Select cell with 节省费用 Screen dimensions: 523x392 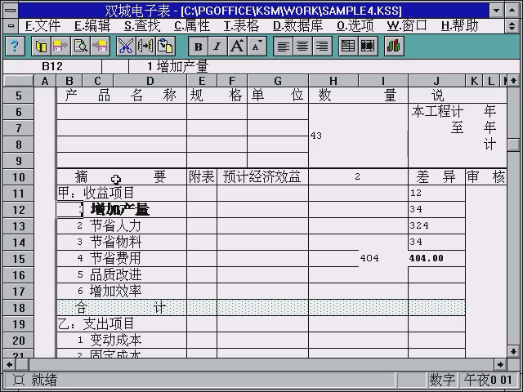point(115,259)
